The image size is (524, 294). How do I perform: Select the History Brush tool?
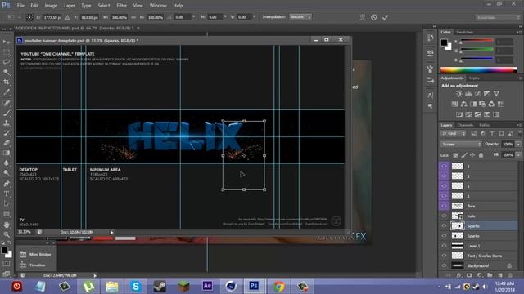(x=6, y=132)
